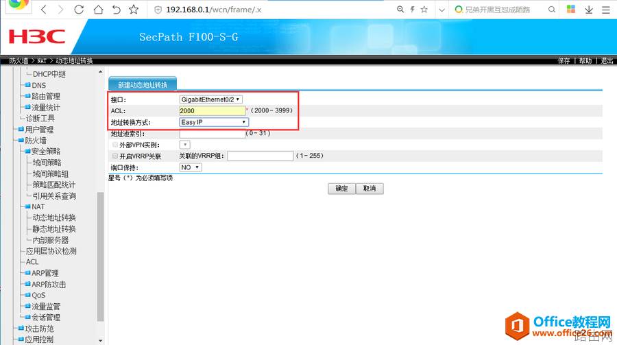Open browser downloads icon
The width and height of the screenshot is (617, 345).
589,10
